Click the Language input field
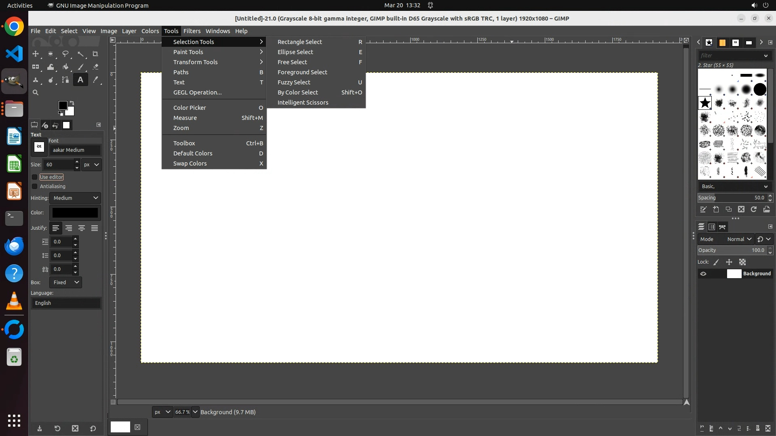Viewport: 776px width, 436px height. (x=66, y=303)
